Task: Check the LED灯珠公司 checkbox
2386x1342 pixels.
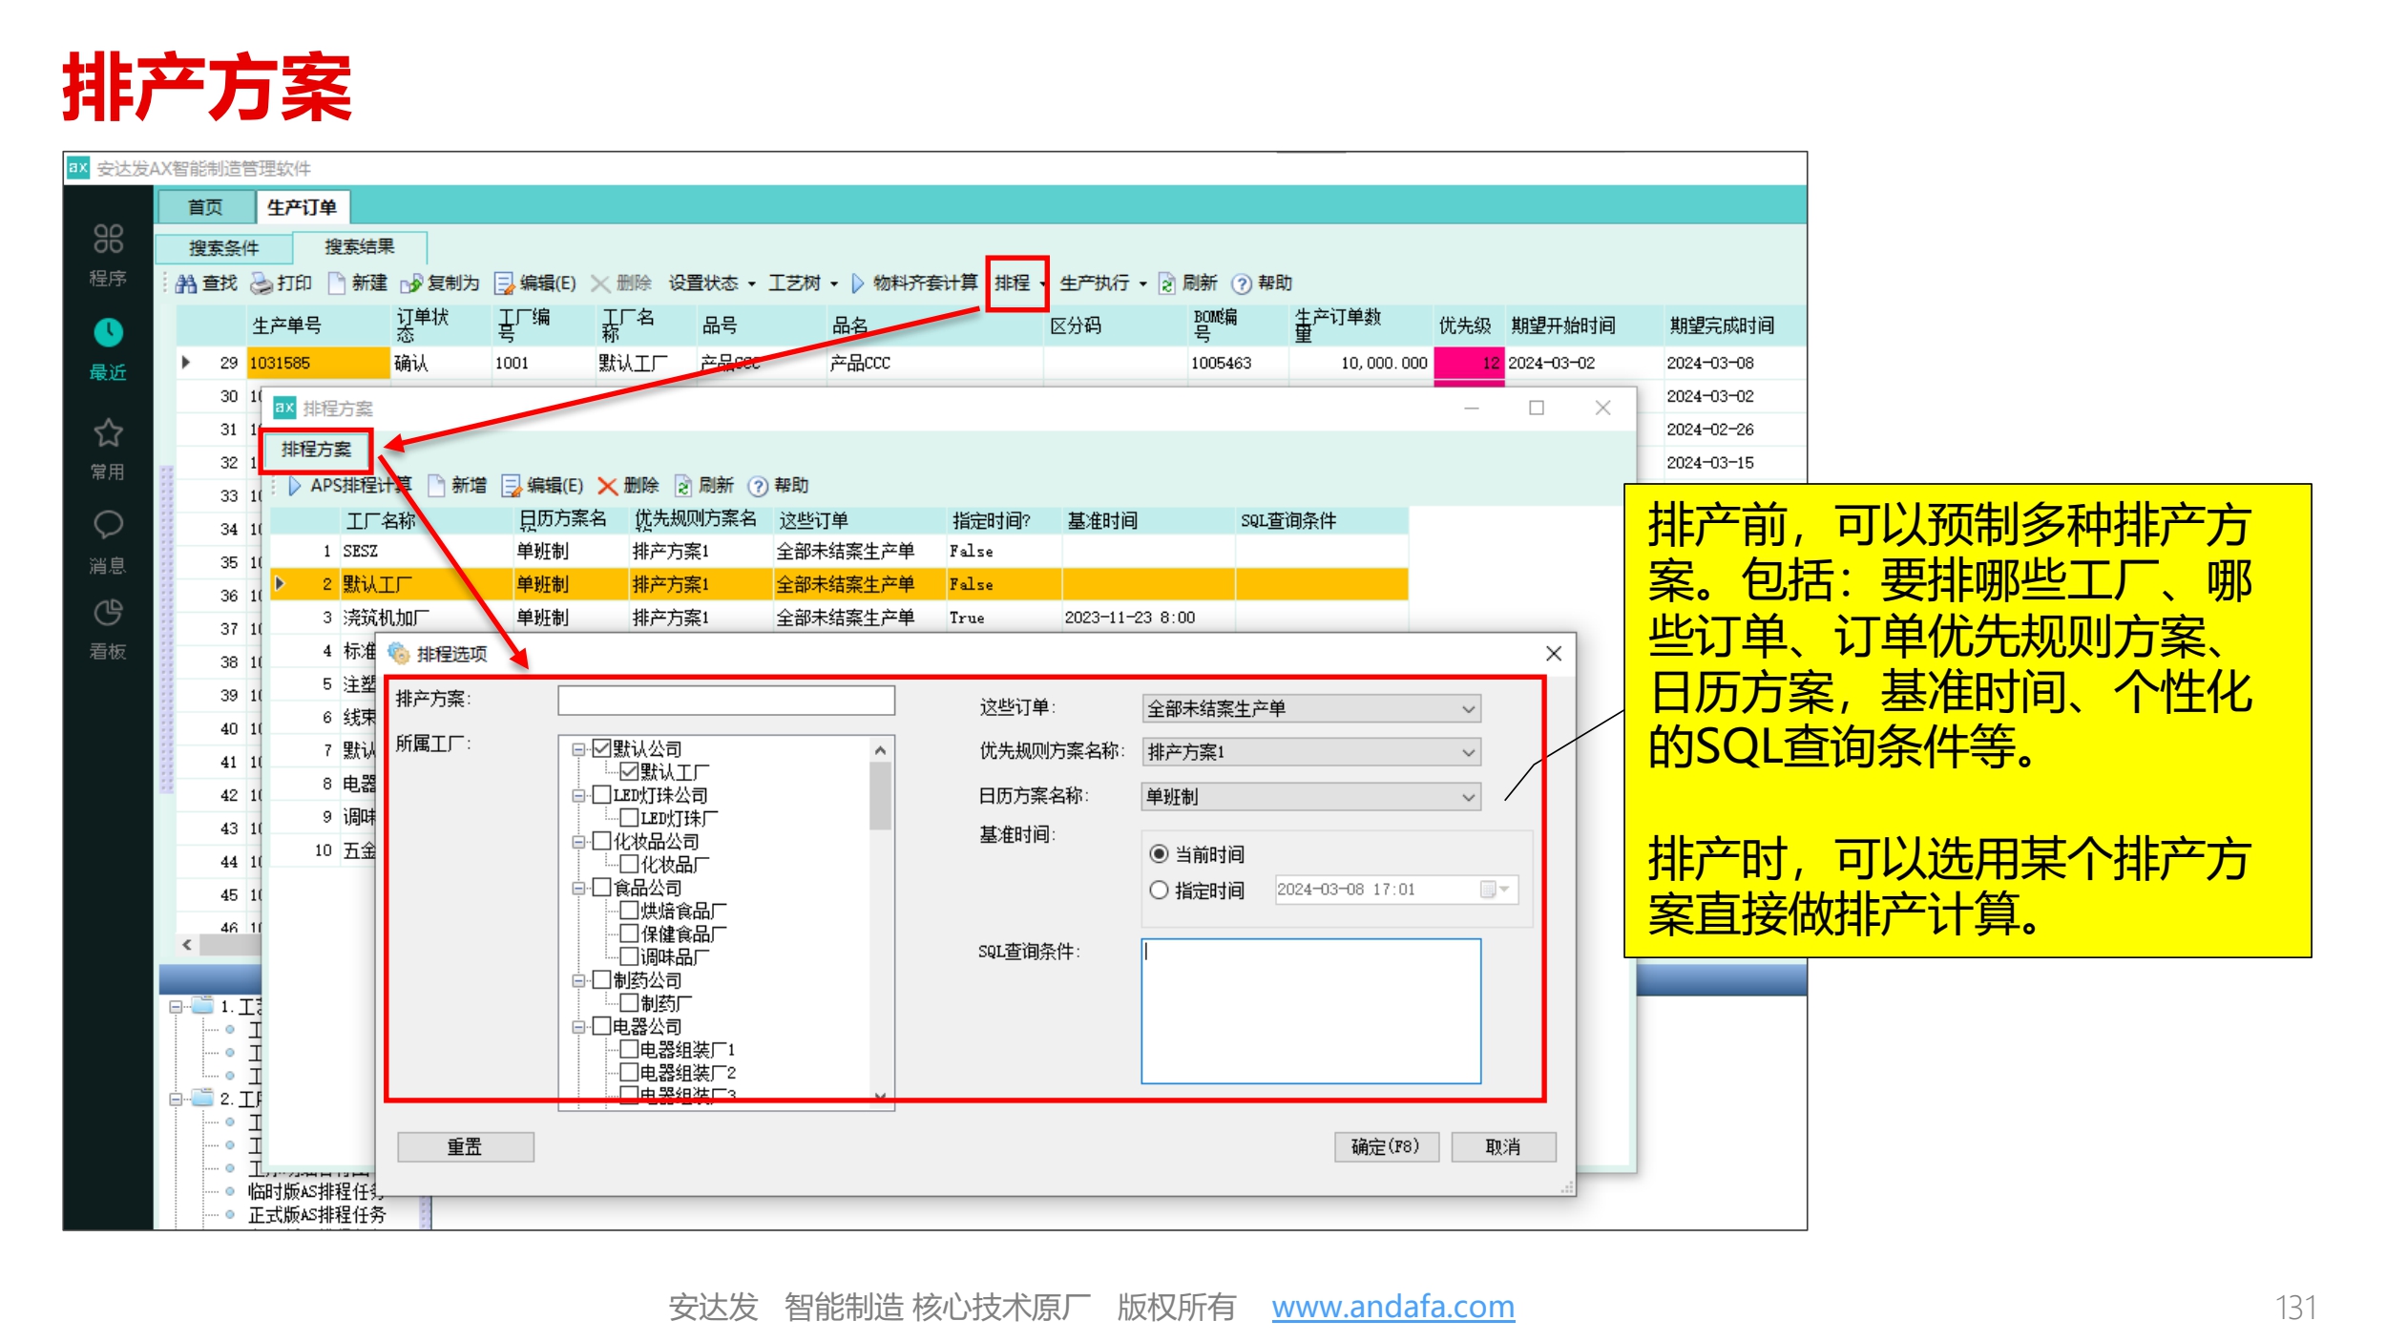Action: [x=602, y=795]
